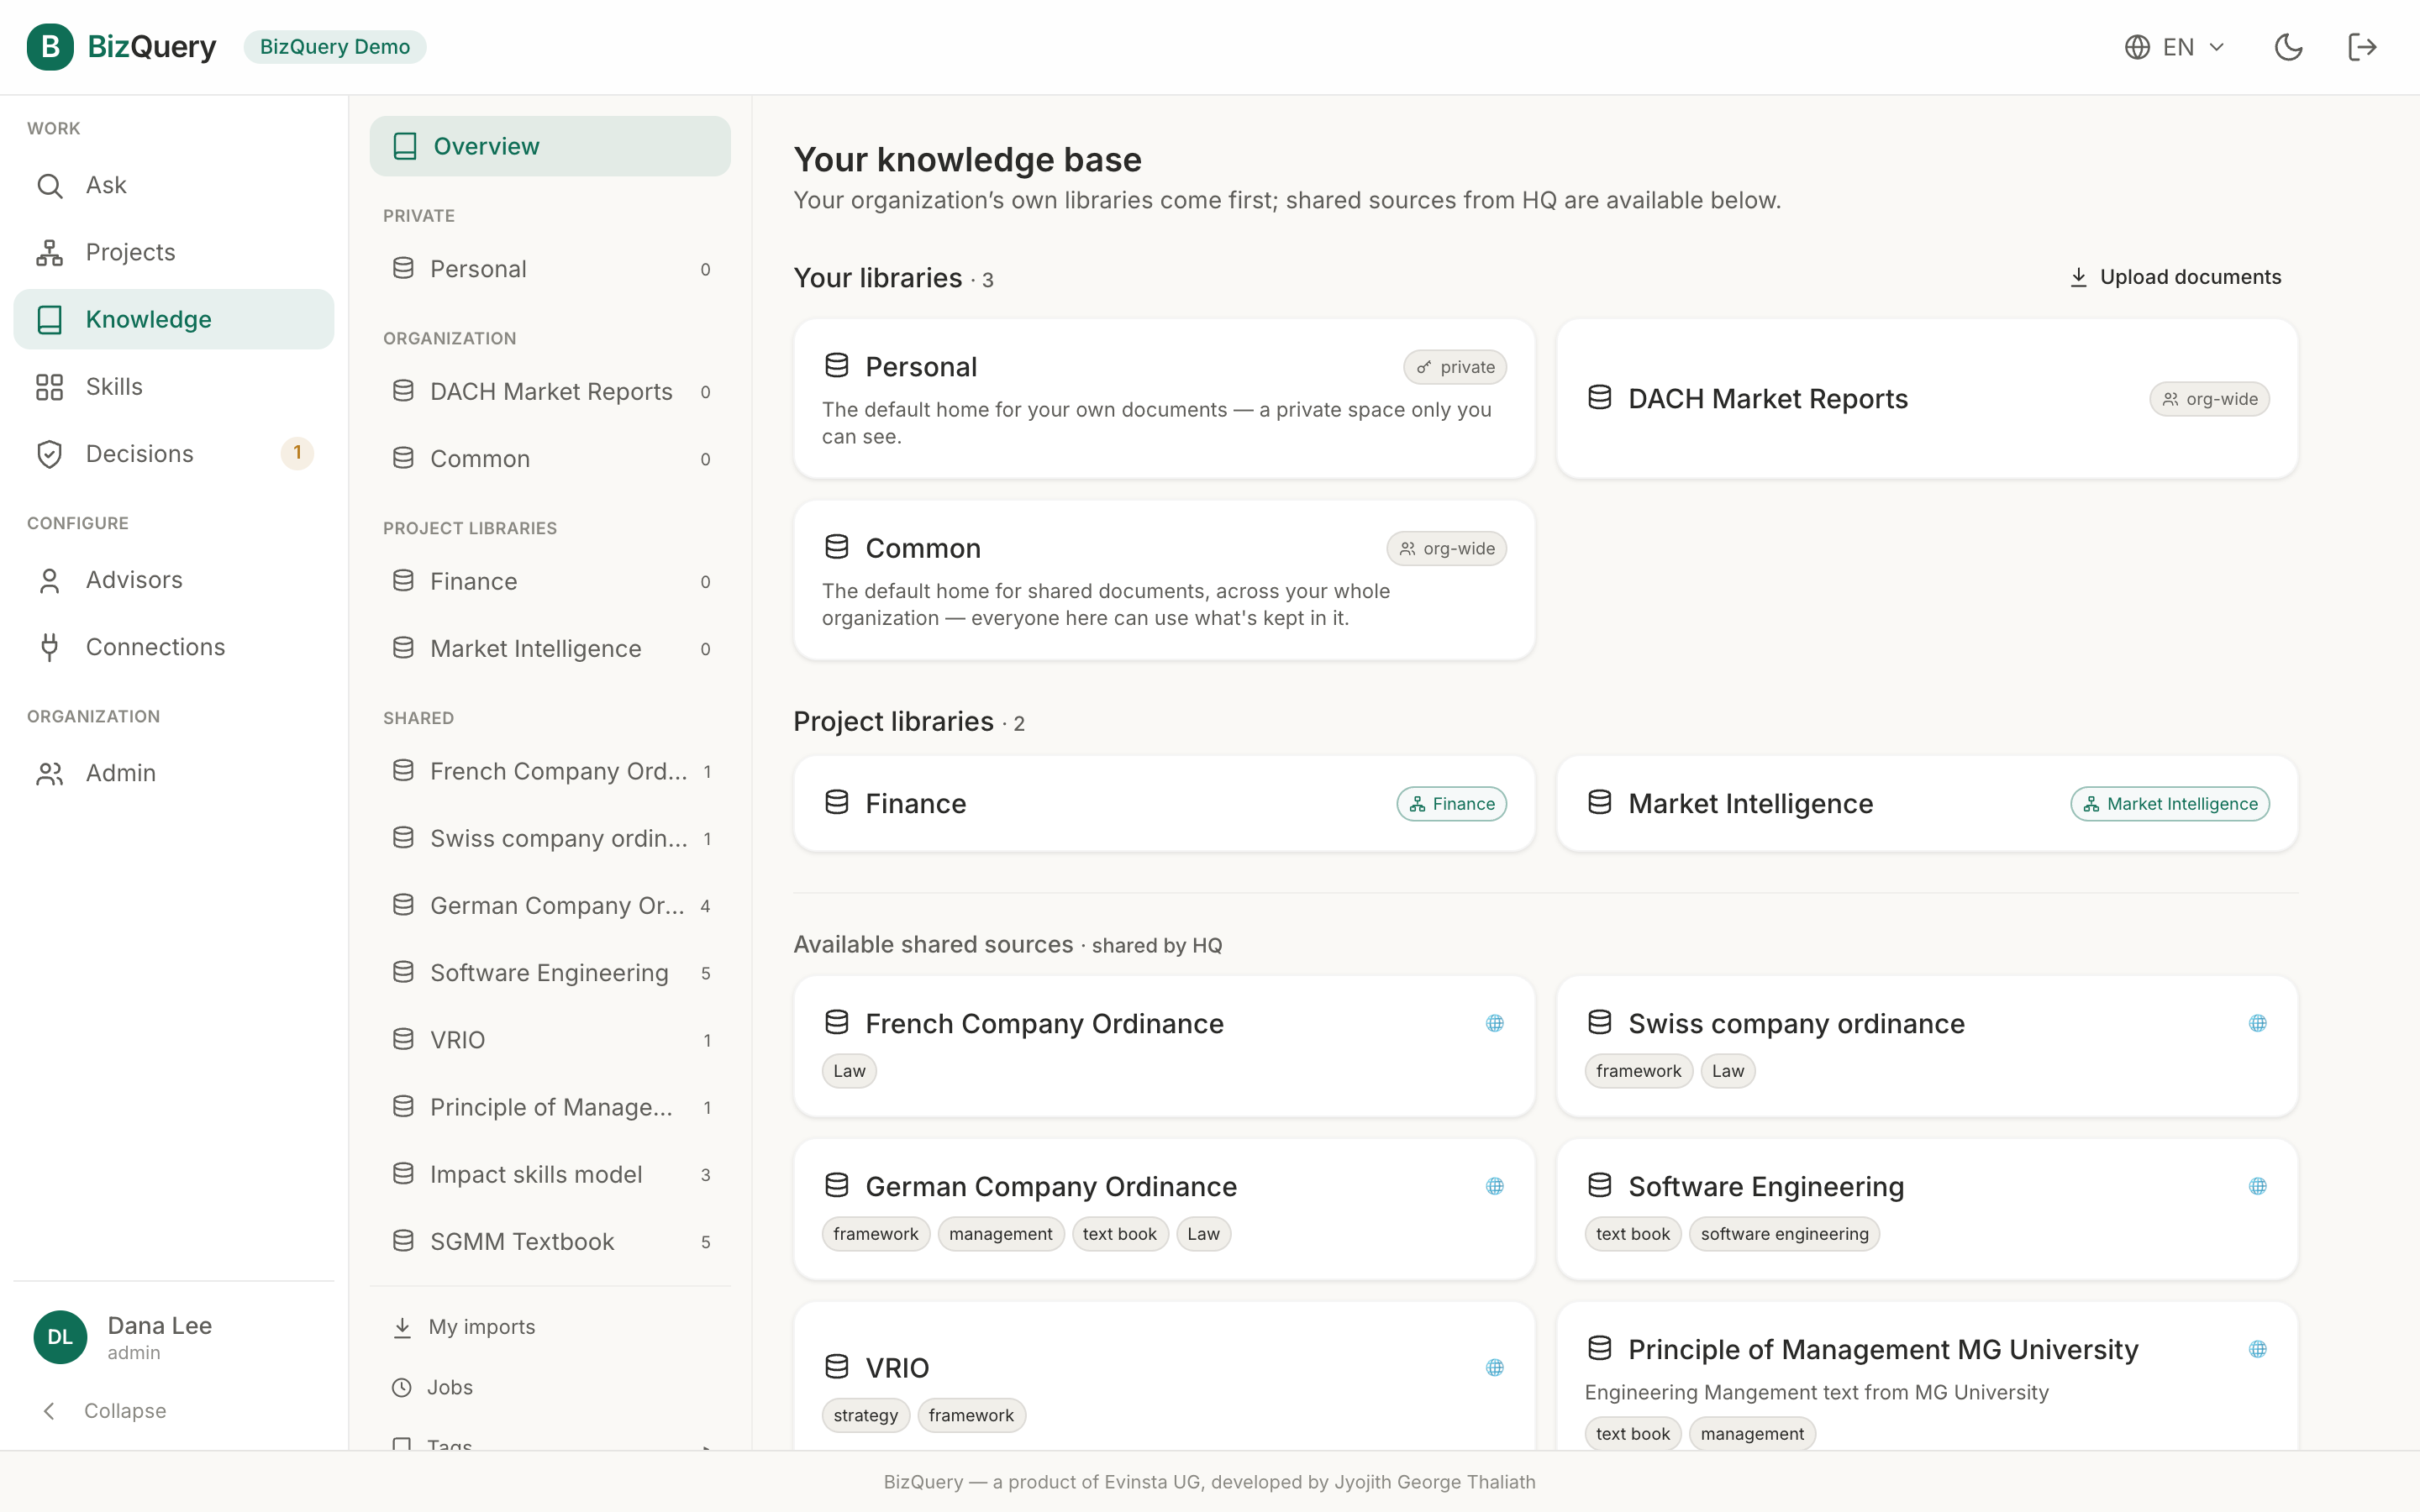Open the DACH Market Reports card
The width and height of the screenshot is (2420, 1512).
1927,399
